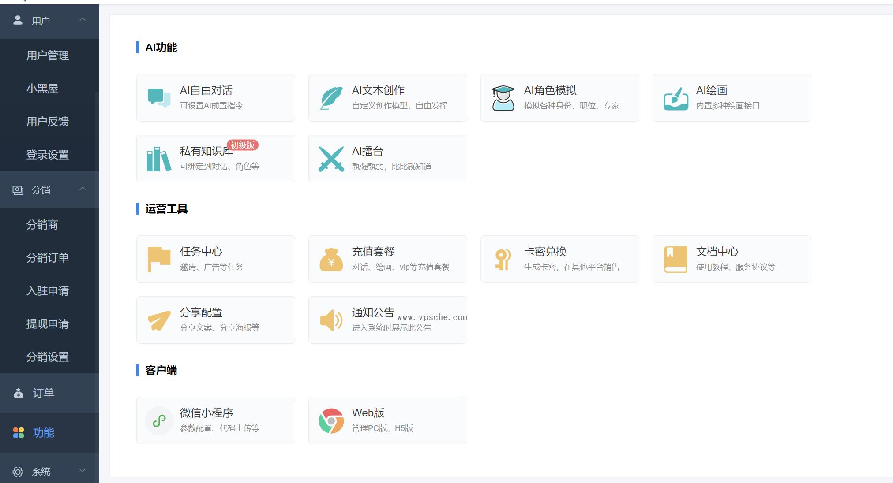The height and width of the screenshot is (483, 893).
Task: Open the Web版 card title
Action: pyautogui.click(x=368, y=413)
